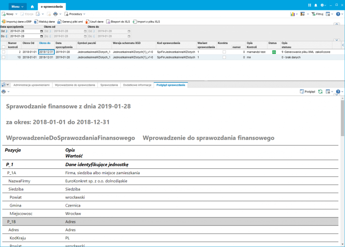Open the calendar picker for Data sporządzenia Od
This screenshot has width=345, height=247.
click(x=41, y=31)
